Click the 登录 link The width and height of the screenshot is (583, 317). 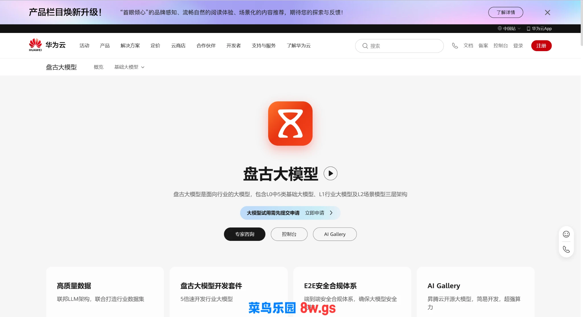tap(518, 45)
